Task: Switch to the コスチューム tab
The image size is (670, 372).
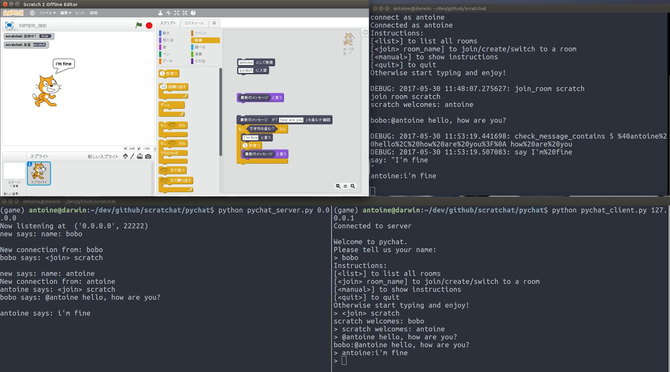Action: point(194,23)
